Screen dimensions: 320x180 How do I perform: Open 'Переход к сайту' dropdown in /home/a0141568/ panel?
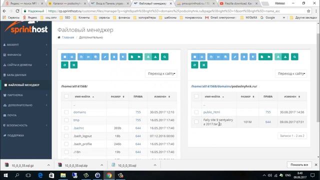161,73
